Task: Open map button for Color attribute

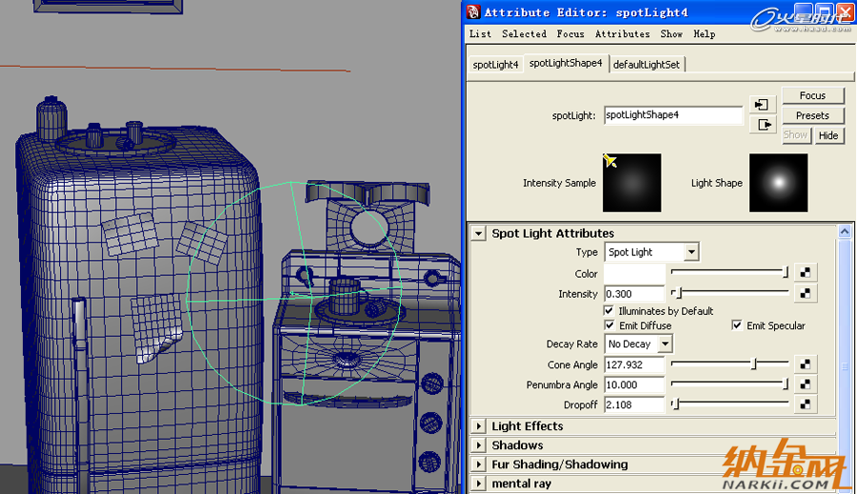Action: (x=805, y=272)
